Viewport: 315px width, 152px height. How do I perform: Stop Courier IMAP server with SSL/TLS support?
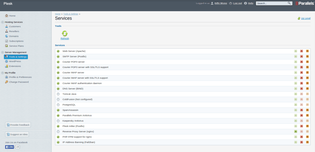(301, 78)
